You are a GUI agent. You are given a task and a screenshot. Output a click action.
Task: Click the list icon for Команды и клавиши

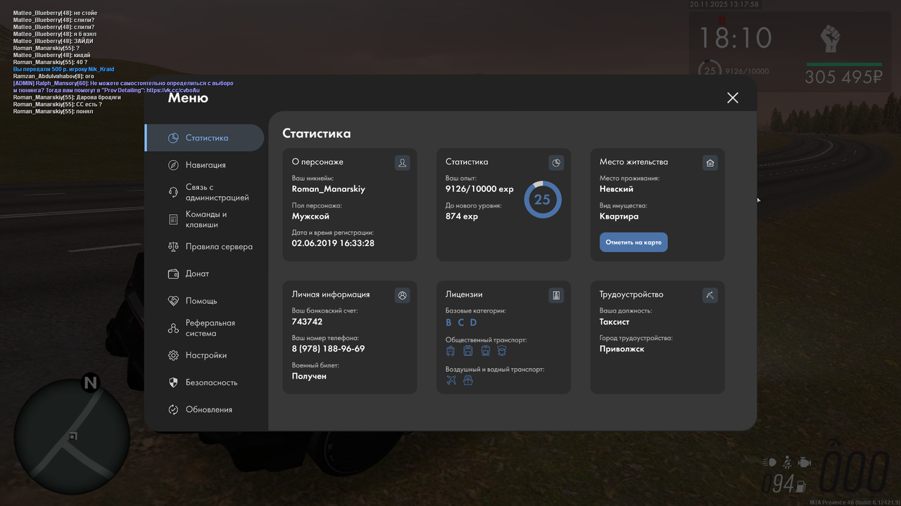173,220
